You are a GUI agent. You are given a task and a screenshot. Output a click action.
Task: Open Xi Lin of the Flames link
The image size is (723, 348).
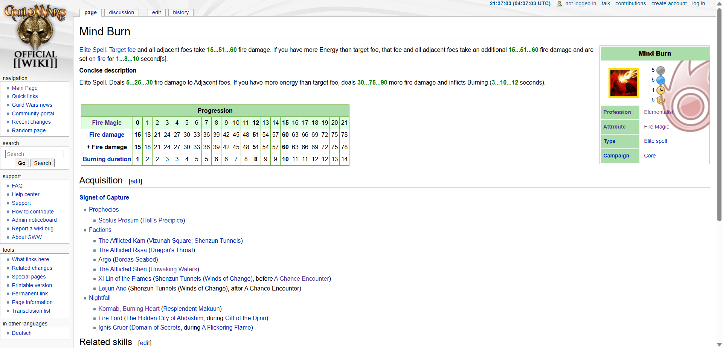[x=125, y=278]
